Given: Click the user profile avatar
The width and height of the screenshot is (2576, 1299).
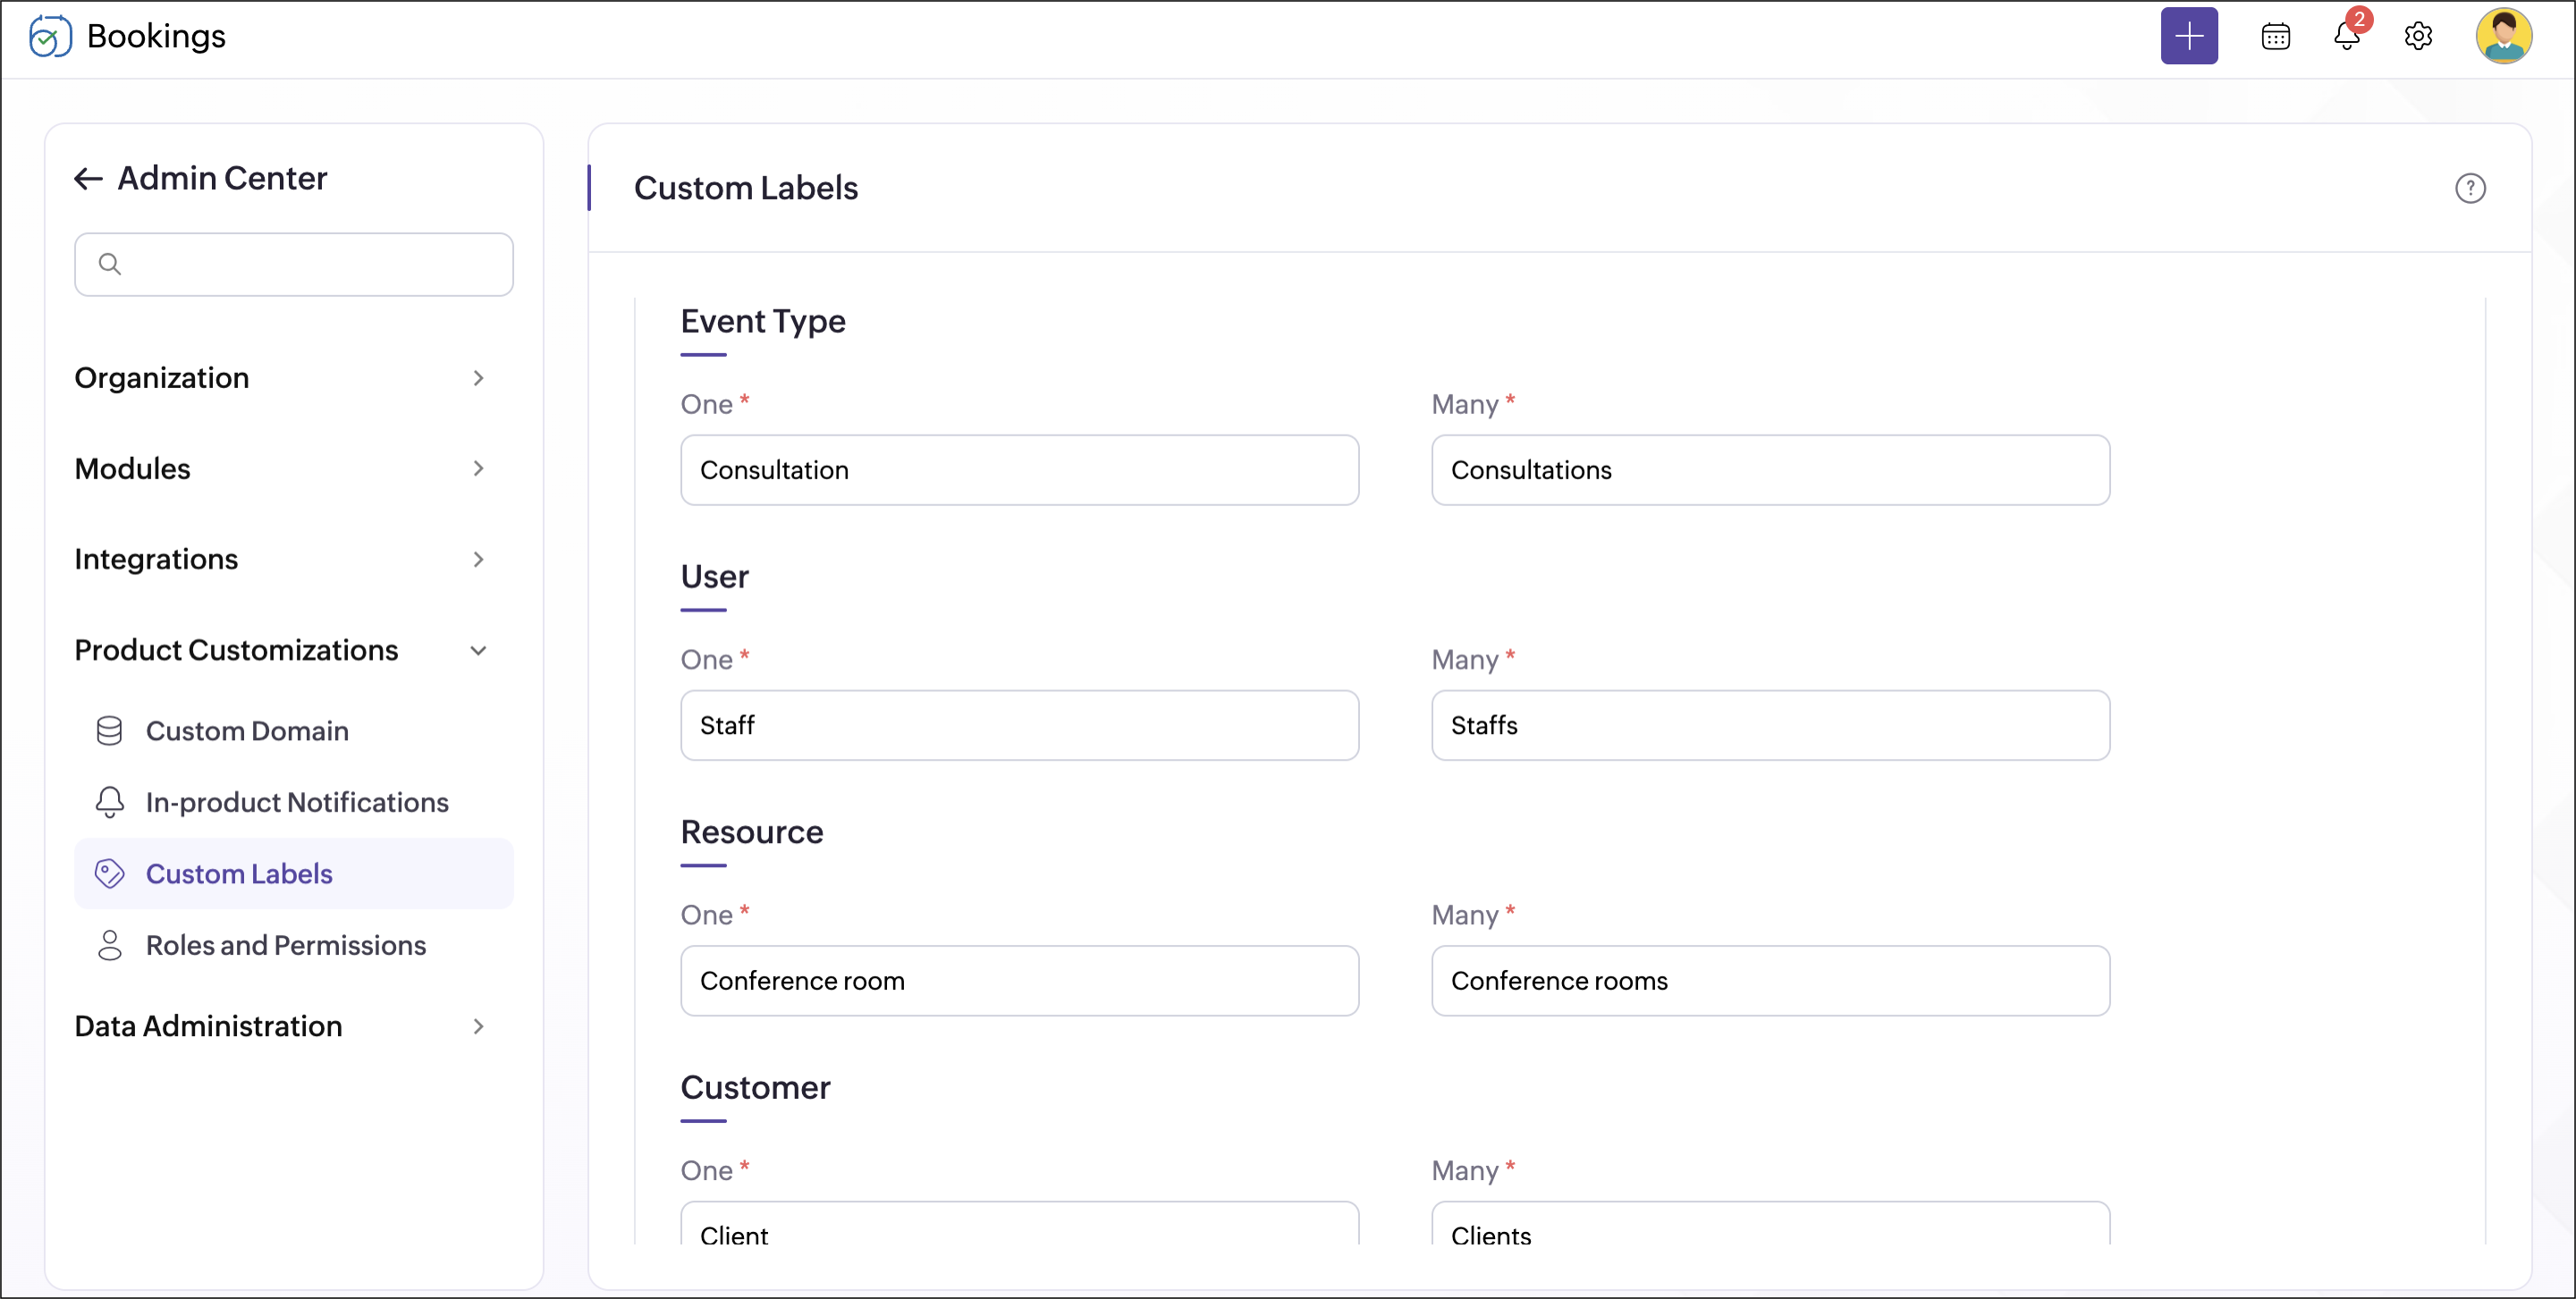Looking at the screenshot, I should click(x=2502, y=37).
